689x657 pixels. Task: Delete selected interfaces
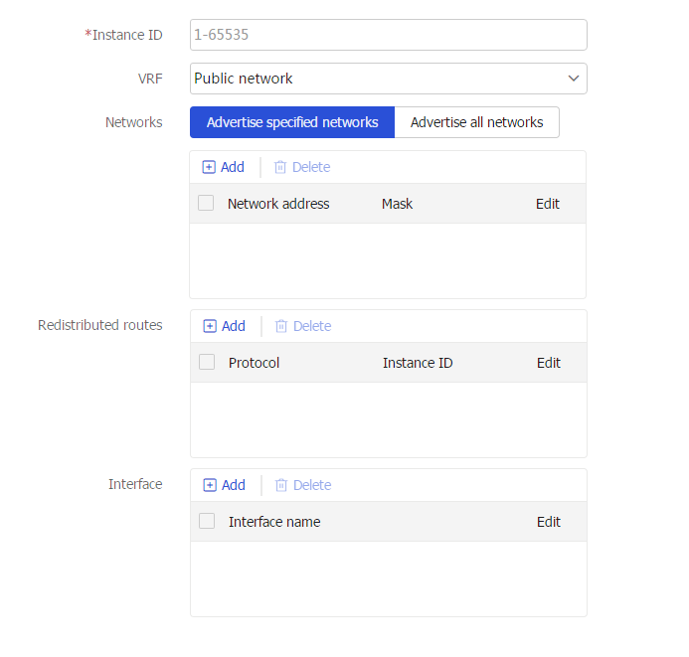(303, 485)
